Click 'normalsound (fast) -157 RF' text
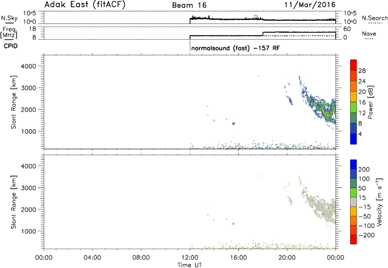The width and height of the screenshot is (388, 268). point(236,48)
